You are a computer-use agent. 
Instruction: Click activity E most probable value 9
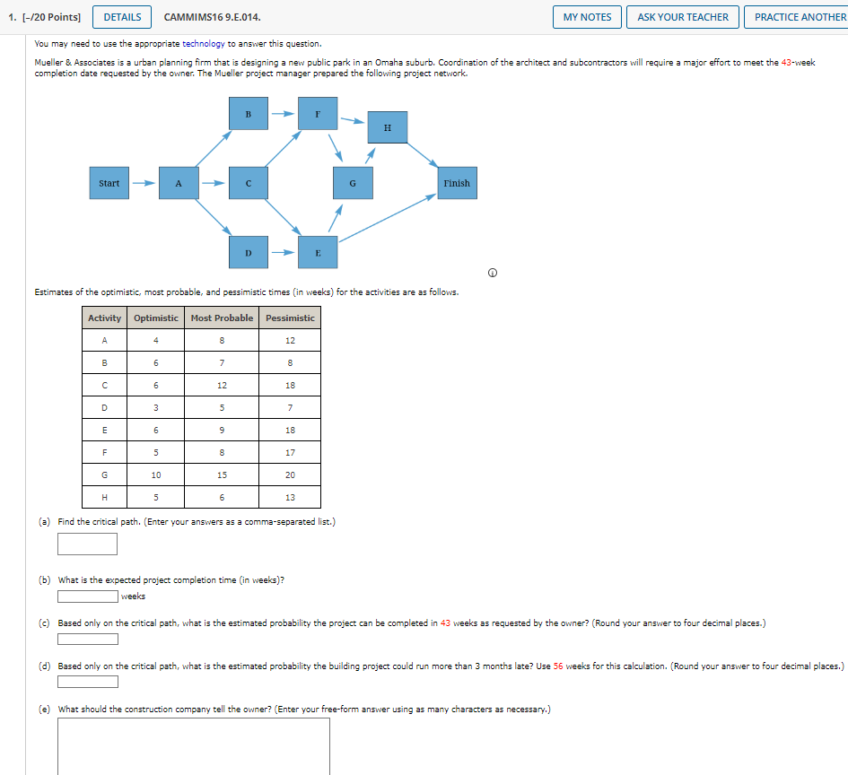click(x=222, y=431)
